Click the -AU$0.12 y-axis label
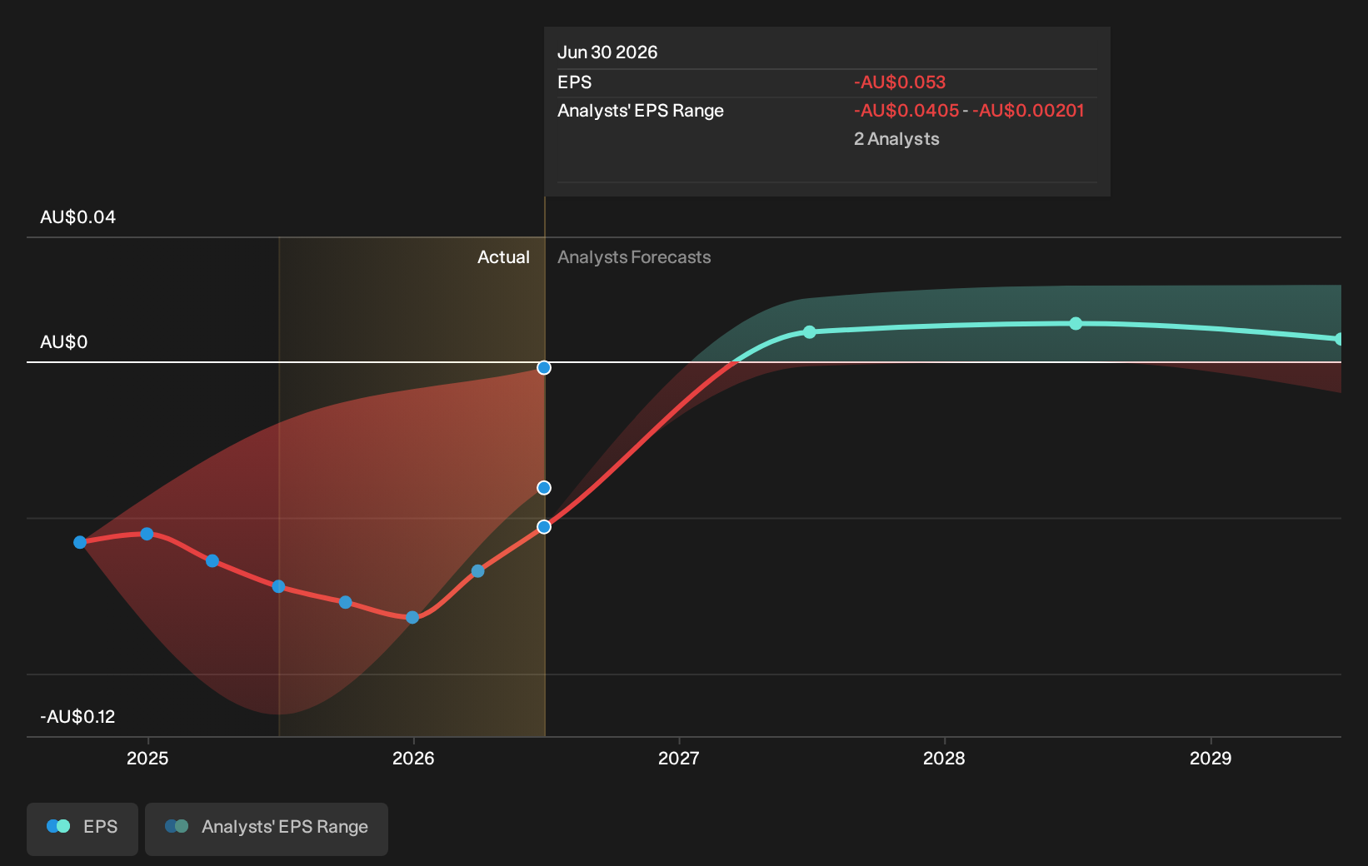Image resolution: width=1368 pixels, height=866 pixels. tap(77, 717)
